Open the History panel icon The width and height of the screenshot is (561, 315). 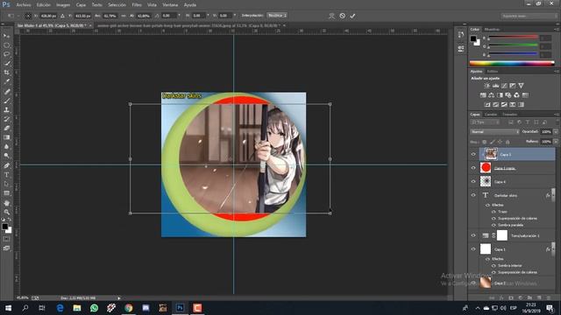pos(461,35)
